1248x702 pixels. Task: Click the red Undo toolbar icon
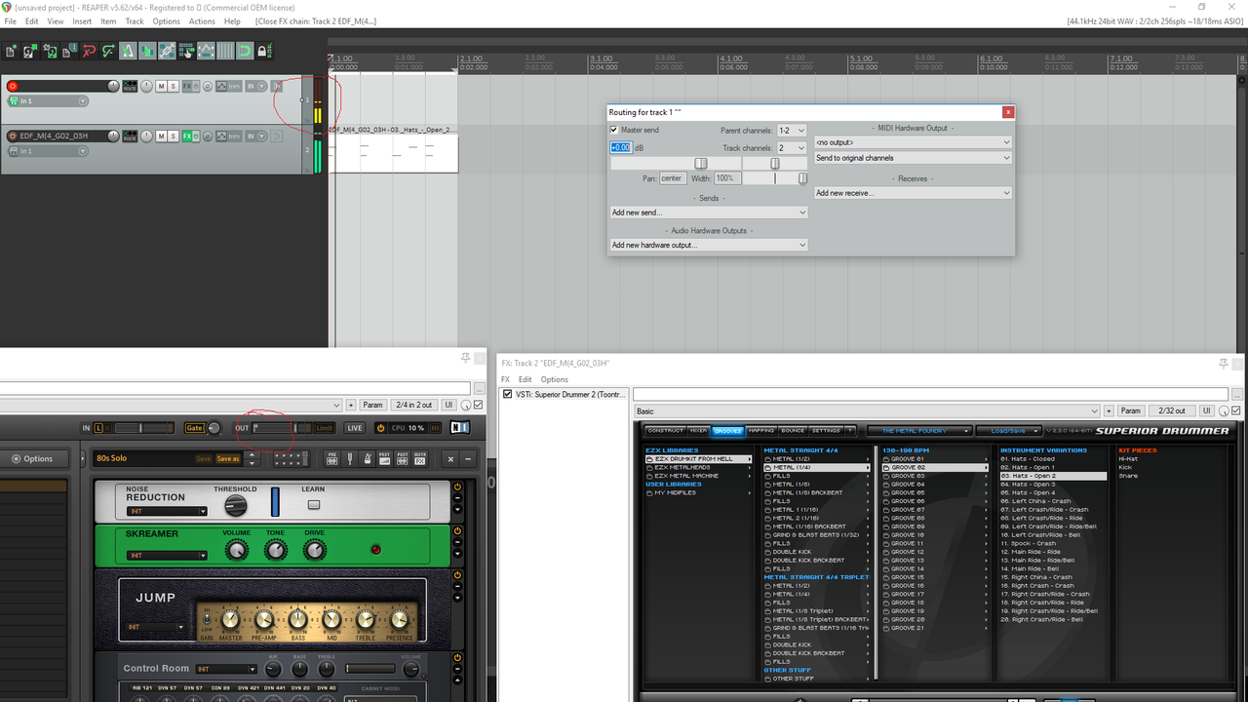tap(89, 51)
